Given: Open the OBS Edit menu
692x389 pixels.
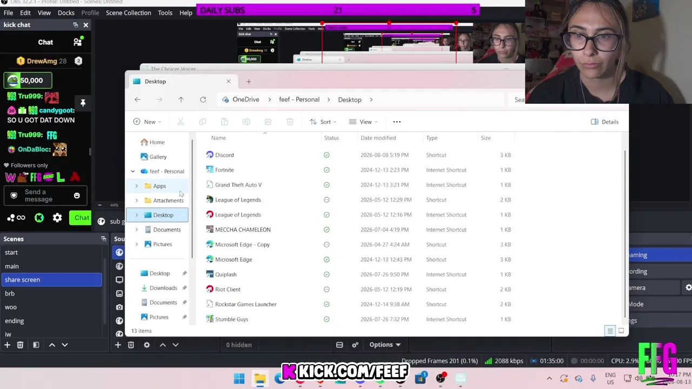Looking at the screenshot, I should [x=25, y=12].
